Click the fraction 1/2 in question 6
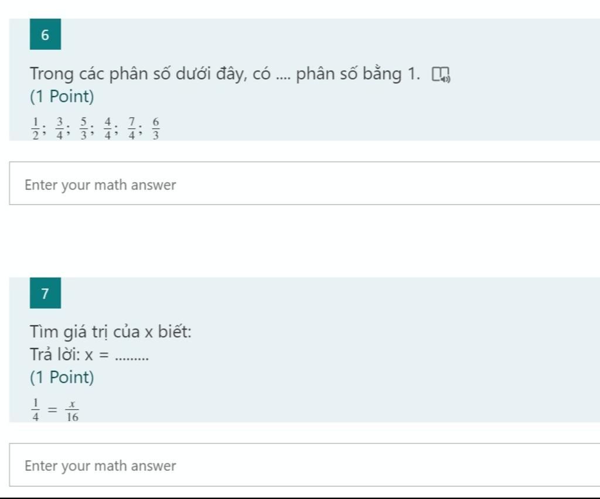Image resolution: width=600 pixels, height=499 pixels. point(35,128)
